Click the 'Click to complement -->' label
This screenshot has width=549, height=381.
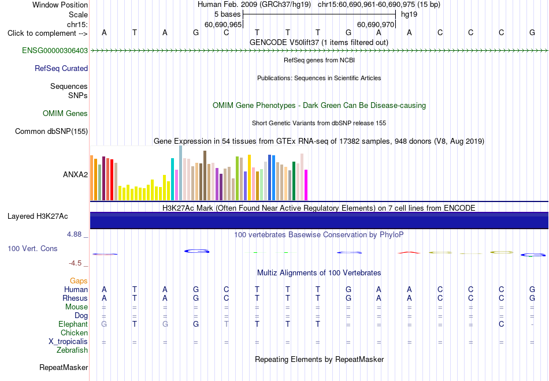point(47,33)
